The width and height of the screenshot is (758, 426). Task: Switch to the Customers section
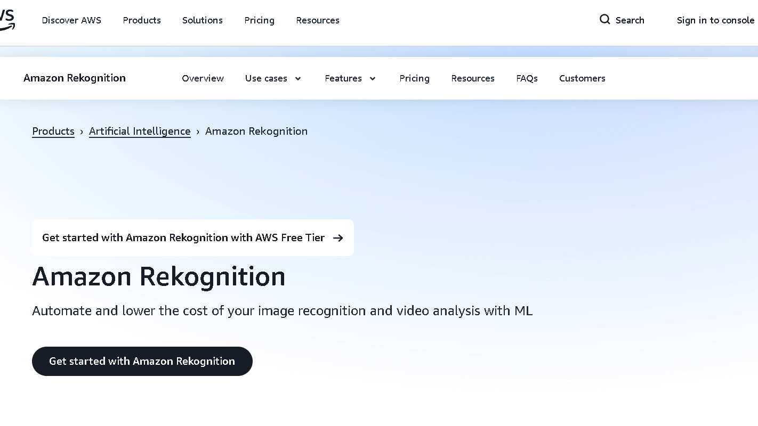tap(582, 78)
